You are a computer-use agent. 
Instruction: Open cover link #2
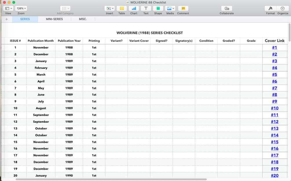pyautogui.click(x=275, y=54)
